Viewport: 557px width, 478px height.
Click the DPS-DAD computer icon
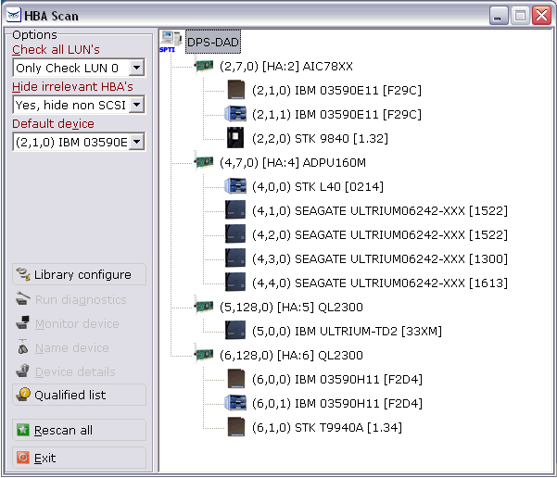click(170, 42)
